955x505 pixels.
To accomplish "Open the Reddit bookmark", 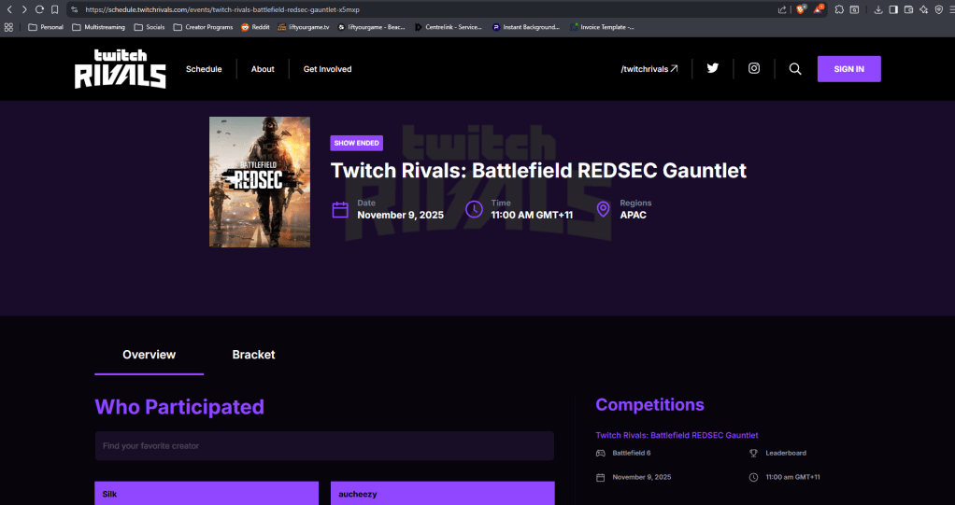I will point(257,27).
